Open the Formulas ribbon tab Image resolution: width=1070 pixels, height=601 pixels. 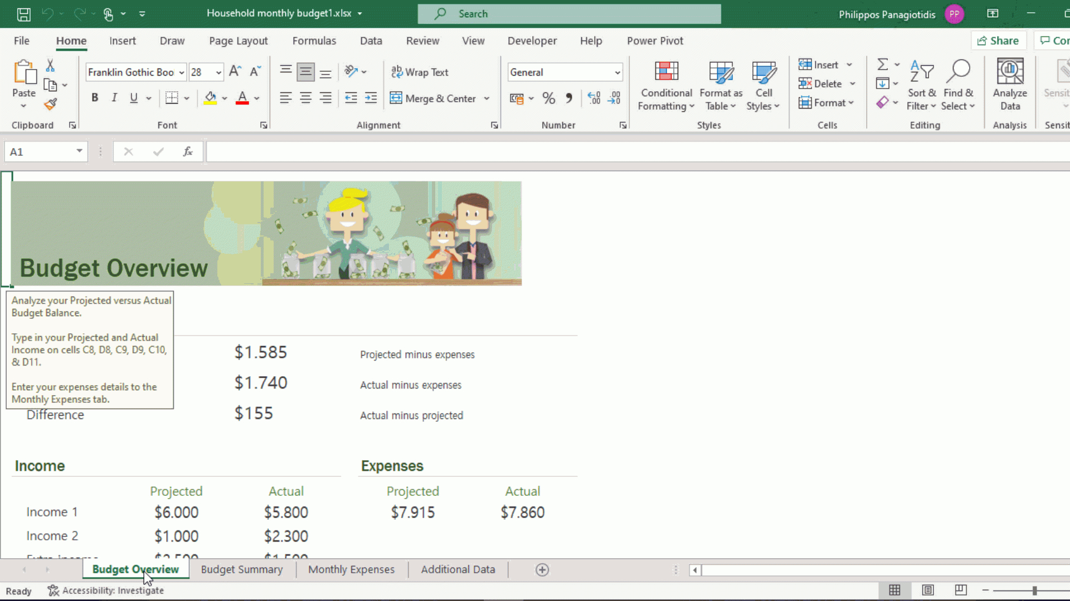314,41
